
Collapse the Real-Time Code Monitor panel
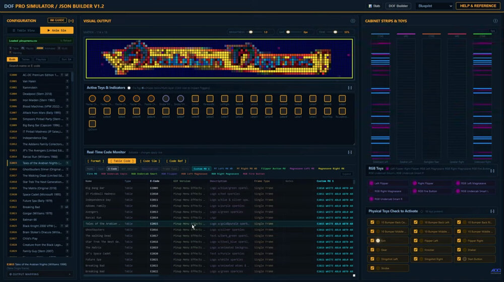coord(350,152)
